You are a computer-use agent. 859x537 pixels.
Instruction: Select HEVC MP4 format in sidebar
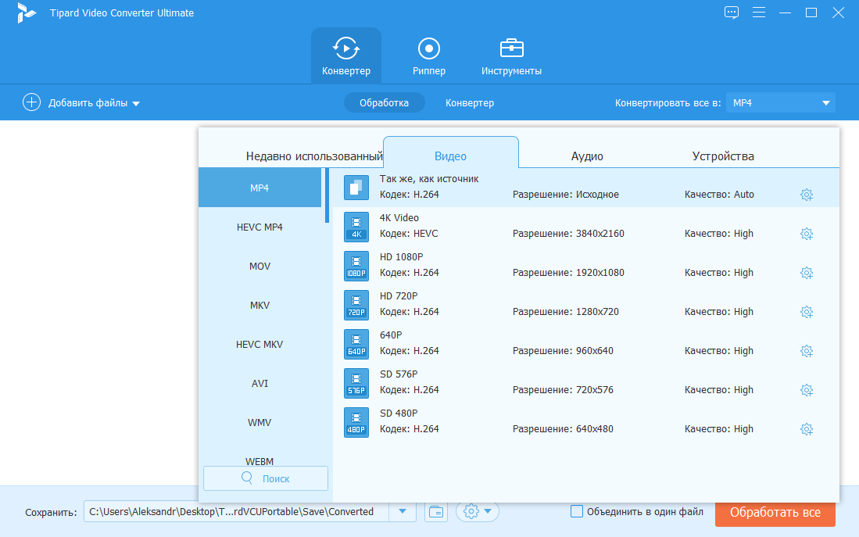259,227
